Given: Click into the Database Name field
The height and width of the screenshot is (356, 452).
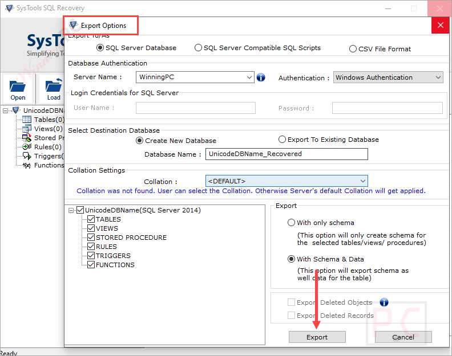Looking at the screenshot, I should pos(286,154).
